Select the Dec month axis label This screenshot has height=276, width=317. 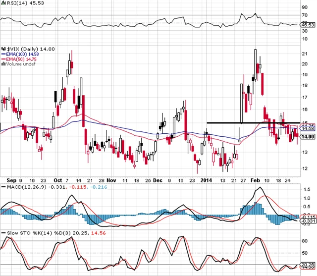coord(158,180)
